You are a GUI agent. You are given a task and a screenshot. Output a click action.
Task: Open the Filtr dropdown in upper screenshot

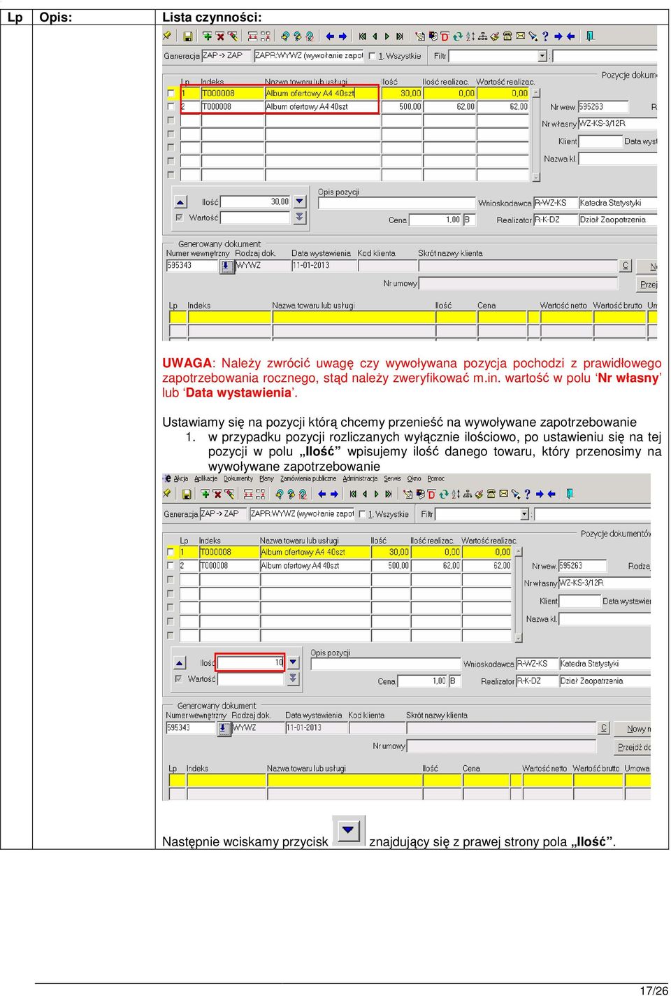(x=542, y=56)
